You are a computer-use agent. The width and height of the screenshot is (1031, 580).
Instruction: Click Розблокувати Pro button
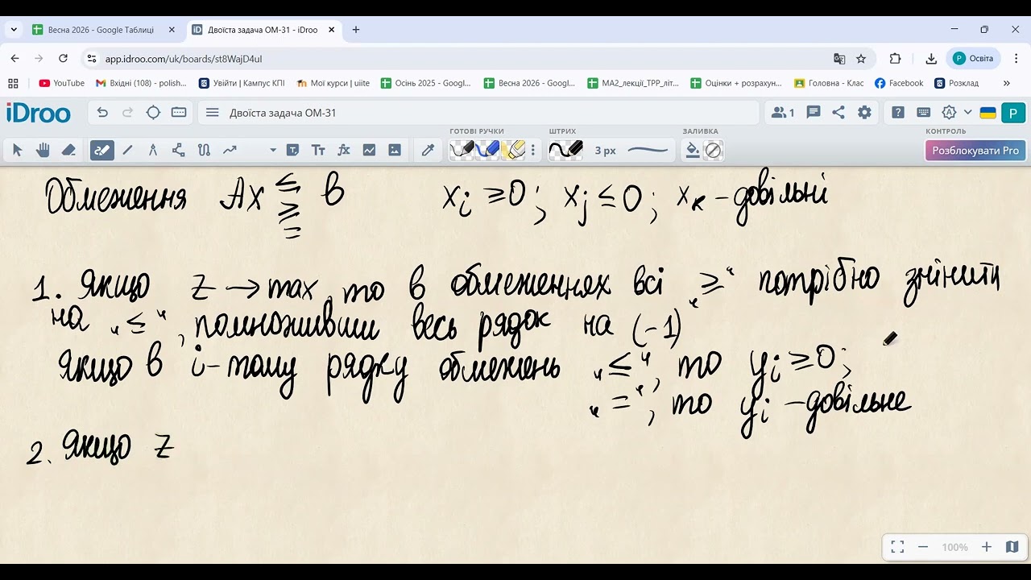[x=975, y=150]
